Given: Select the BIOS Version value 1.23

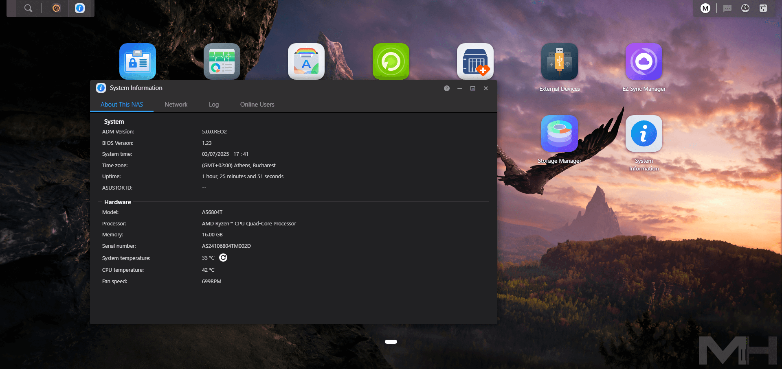Looking at the screenshot, I should point(207,143).
